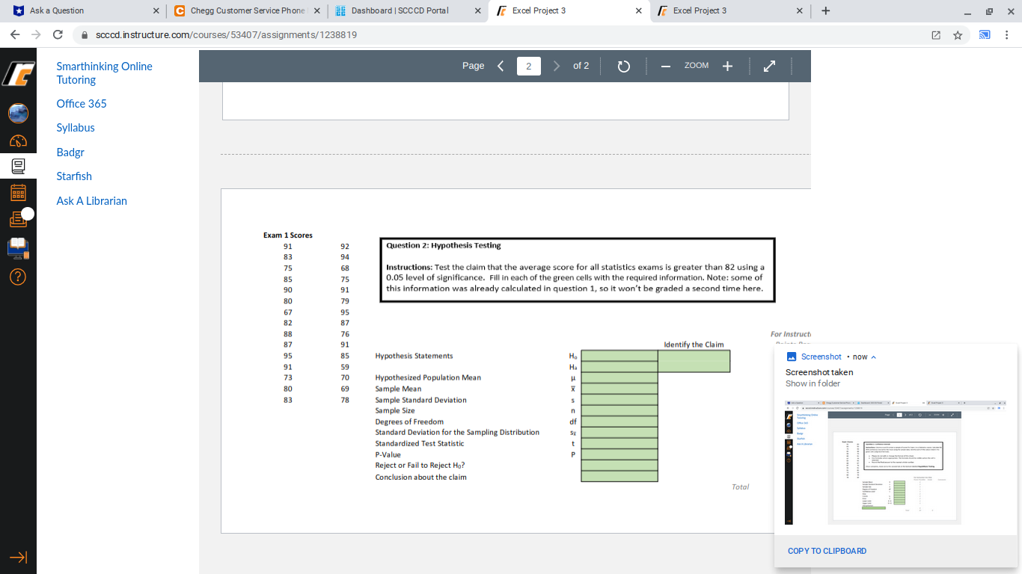Click the Screenshot taken notification title
The height and width of the screenshot is (574, 1022).
[819, 372]
